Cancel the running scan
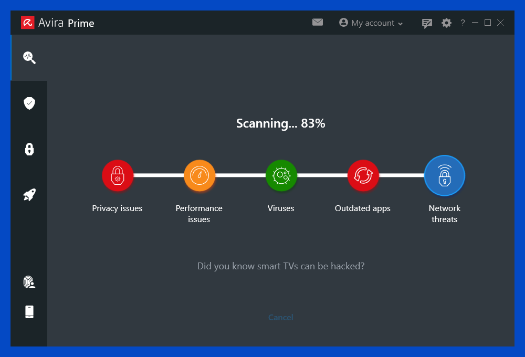 pyautogui.click(x=280, y=317)
